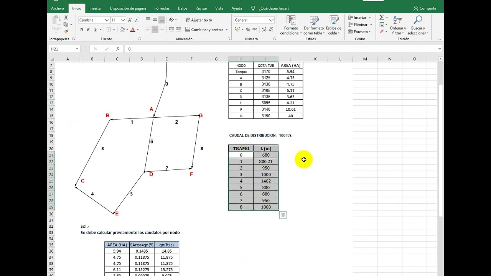Apply the red font color A
The image size is (491, 276).
[133, 30]
